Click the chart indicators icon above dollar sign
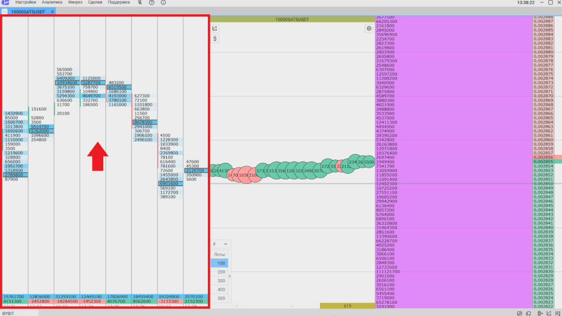This screenshot has height=316, width=562. click(x=215, y=29)
